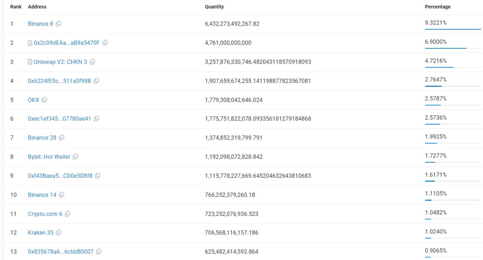Click the Quantity column header

(214, 7)
